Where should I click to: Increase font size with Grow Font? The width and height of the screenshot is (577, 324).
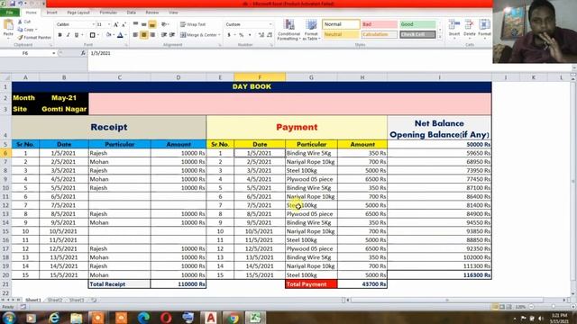coord(116,24)
